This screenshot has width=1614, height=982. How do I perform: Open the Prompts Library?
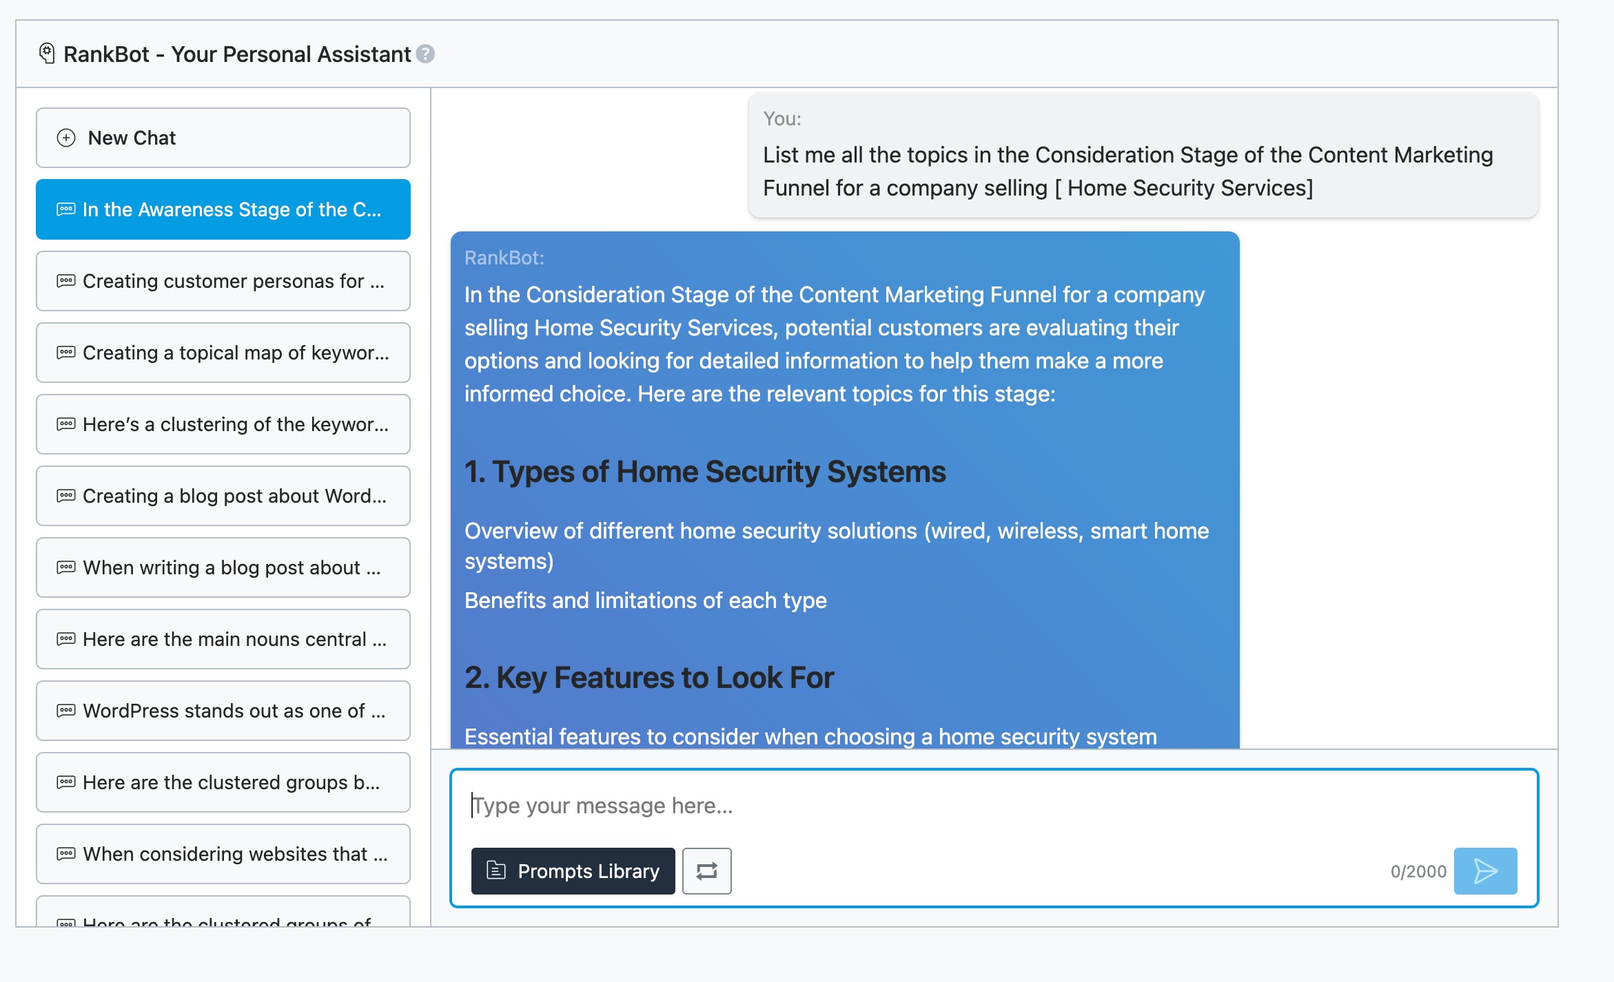point(573,871)
